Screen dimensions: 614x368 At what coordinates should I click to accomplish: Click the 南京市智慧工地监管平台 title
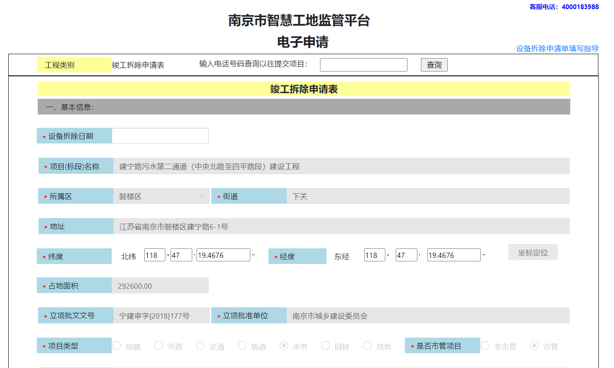(299, 20)
